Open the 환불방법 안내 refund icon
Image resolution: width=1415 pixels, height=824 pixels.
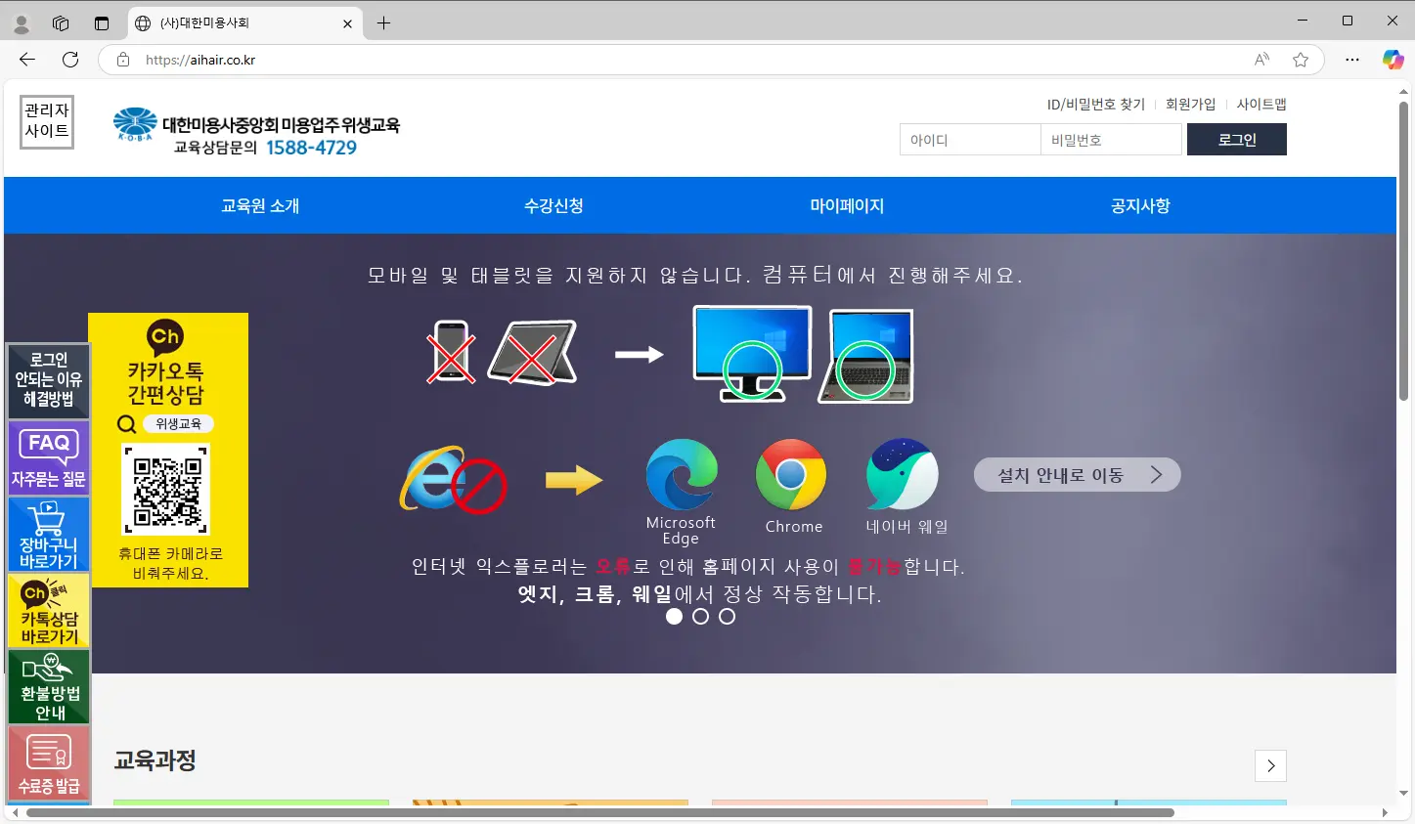(x=48, y=686)
